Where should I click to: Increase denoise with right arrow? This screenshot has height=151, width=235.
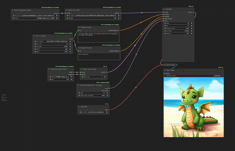click(x=192, y=33)
